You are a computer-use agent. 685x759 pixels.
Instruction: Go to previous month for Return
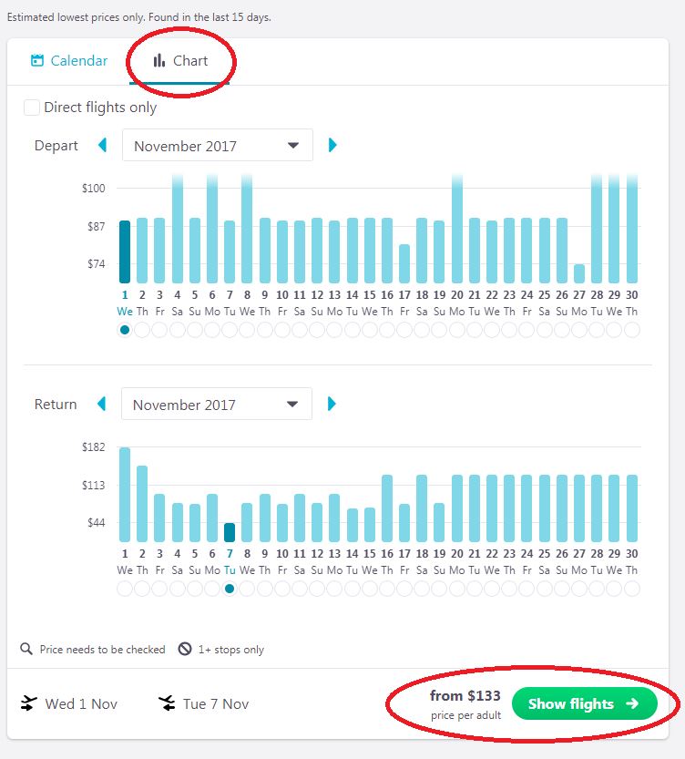pos(103,404)
